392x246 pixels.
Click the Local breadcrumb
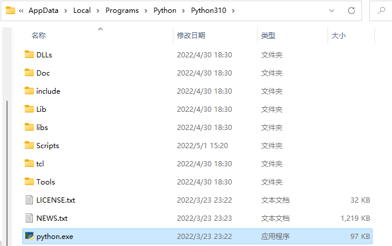(82, 11)
